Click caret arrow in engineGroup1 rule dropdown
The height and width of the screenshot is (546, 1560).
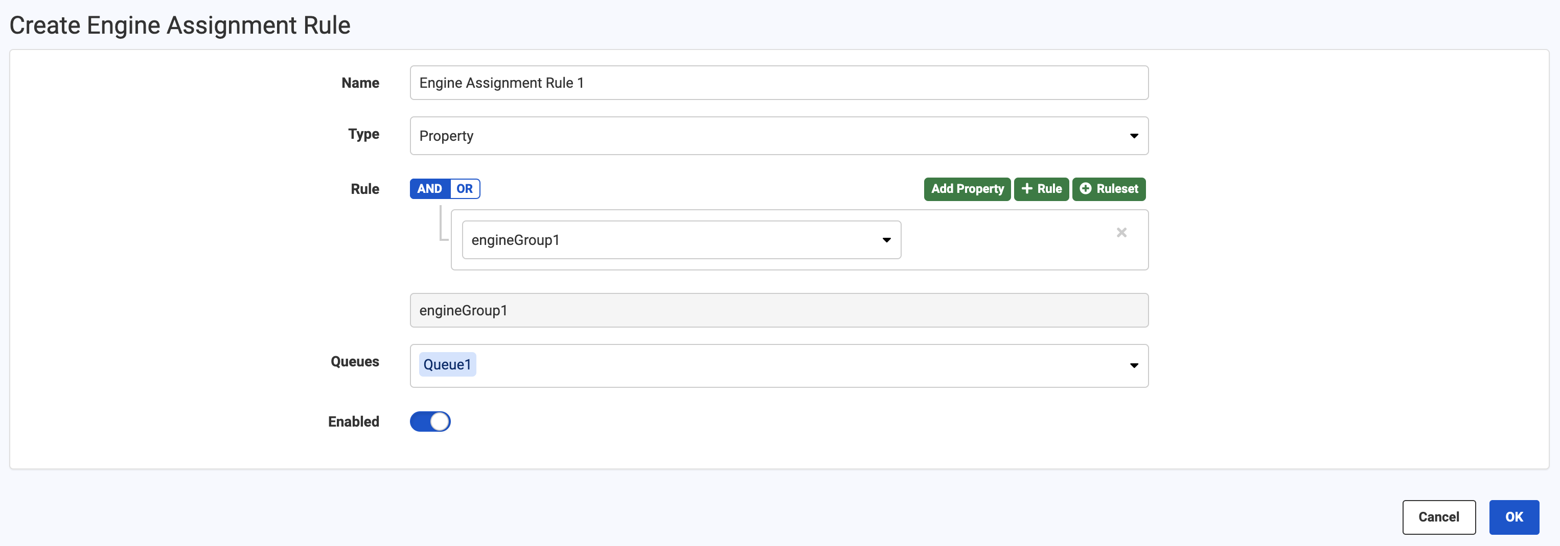[x=886, y=240]
